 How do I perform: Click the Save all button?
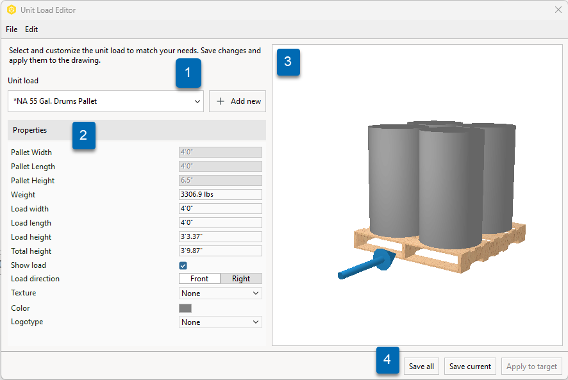coord(421,367)
